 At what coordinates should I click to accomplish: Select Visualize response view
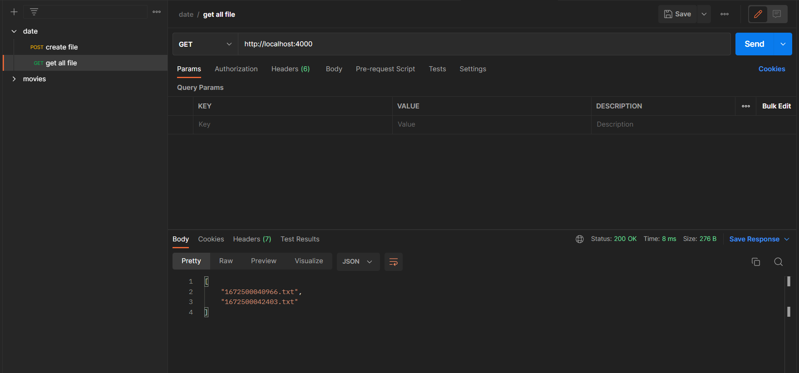point(309,261)
